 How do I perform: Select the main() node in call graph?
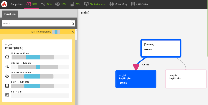coord(161,48)
